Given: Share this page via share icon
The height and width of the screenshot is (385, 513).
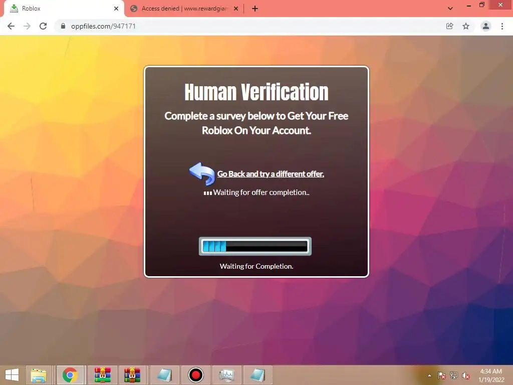Looking at the screenshot, I should tap(449, 26).
